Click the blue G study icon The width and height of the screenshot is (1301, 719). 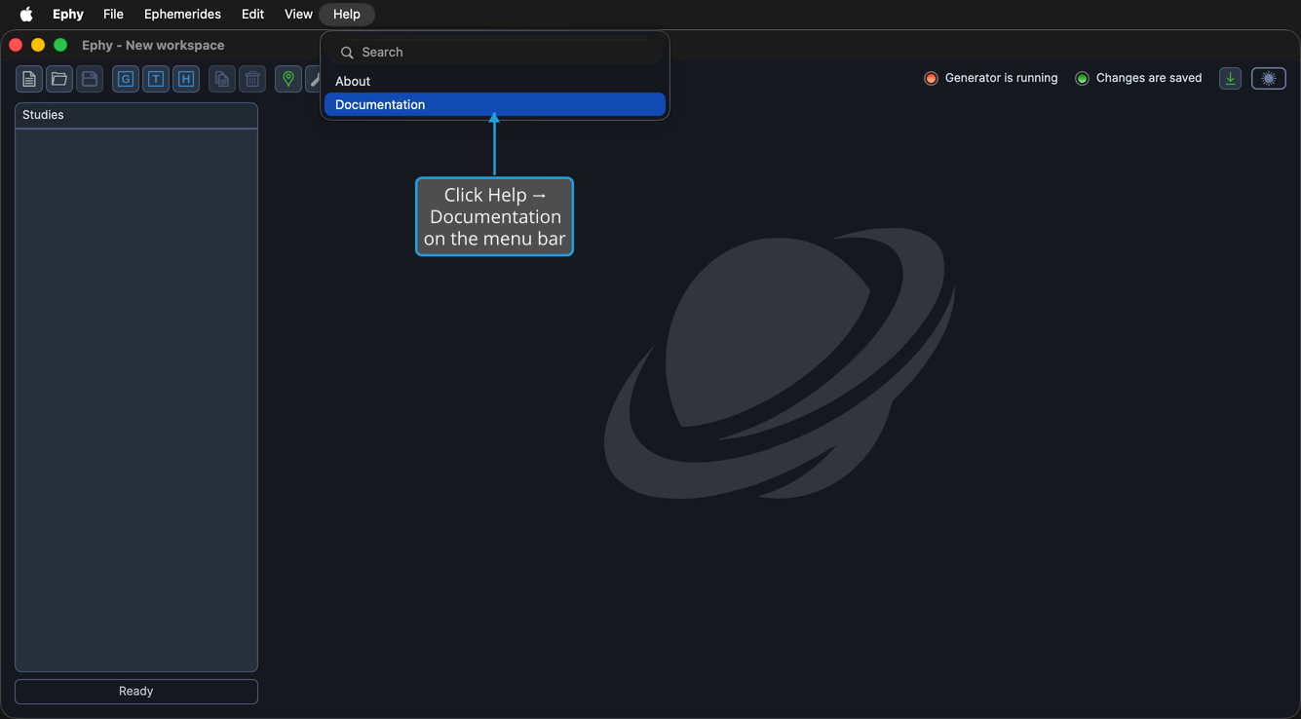tap(126, 79)
